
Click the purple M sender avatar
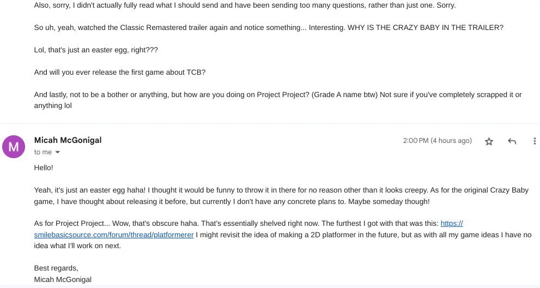14,147
